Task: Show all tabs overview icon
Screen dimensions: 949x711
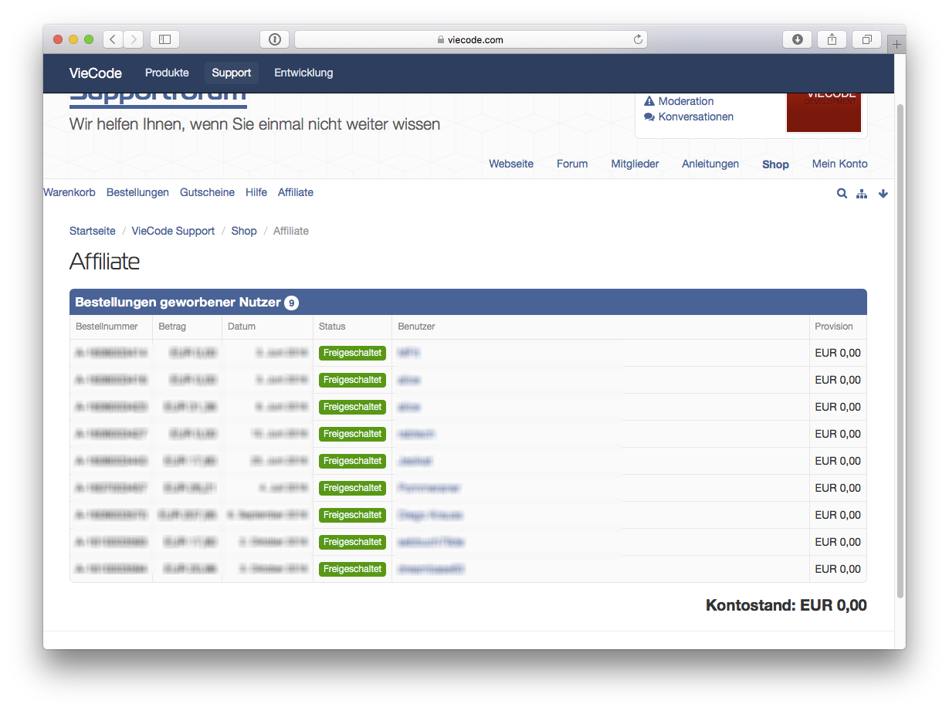Action: (866, 39)
